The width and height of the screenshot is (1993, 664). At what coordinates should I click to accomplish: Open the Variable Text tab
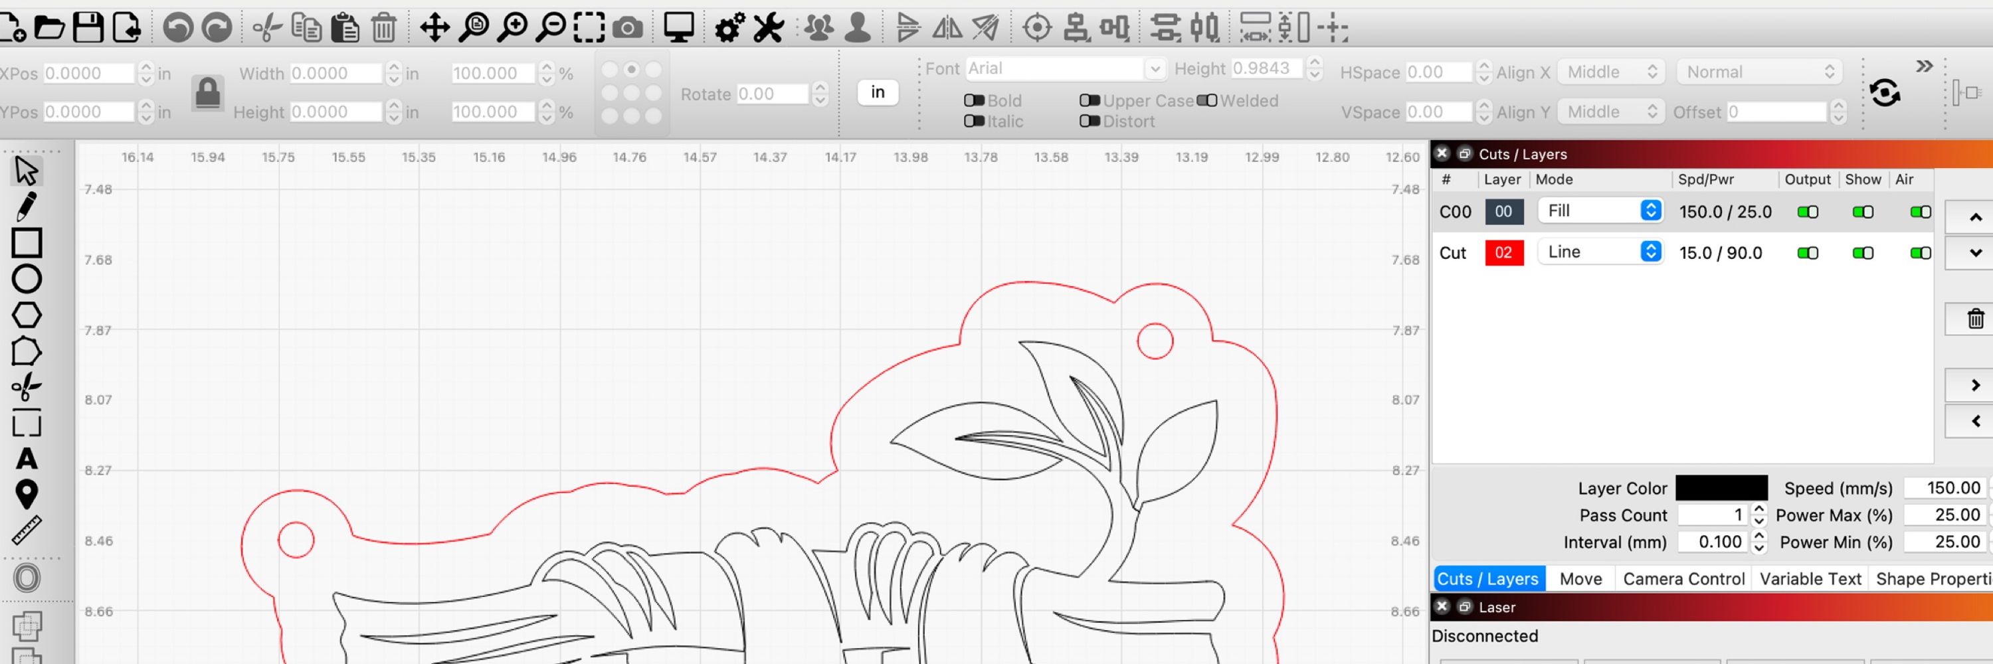[x=1810, y=578]
